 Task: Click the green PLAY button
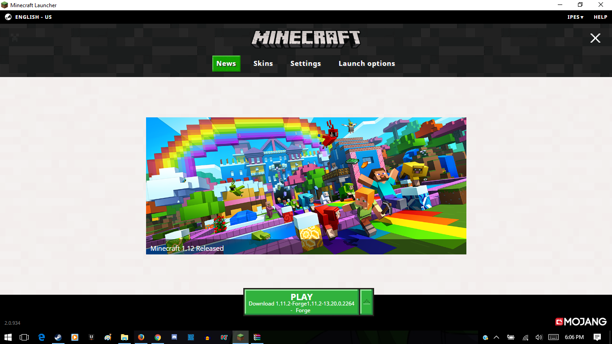point(302,302)
